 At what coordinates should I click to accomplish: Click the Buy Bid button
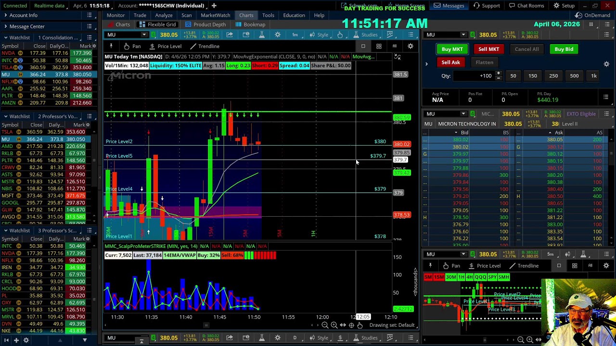(564, 49)
